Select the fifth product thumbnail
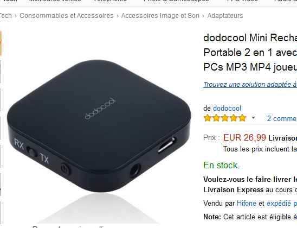 pos(1,156)
